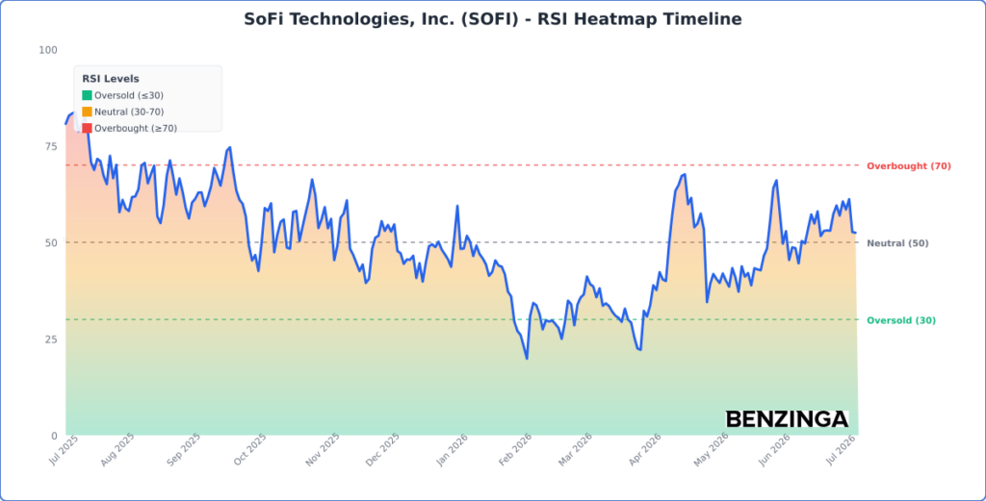Image resolution: width=986 pixels, height=501 pixels.
Task: Click the Jun 2026 x-axis label
Action: click(774, 448)
